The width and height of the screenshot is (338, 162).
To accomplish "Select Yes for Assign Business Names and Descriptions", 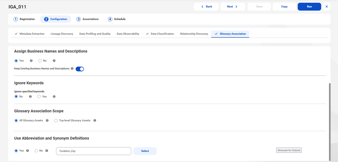I will (16, 61).
